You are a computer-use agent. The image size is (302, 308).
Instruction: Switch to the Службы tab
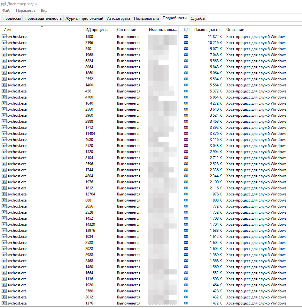[198, 18]
